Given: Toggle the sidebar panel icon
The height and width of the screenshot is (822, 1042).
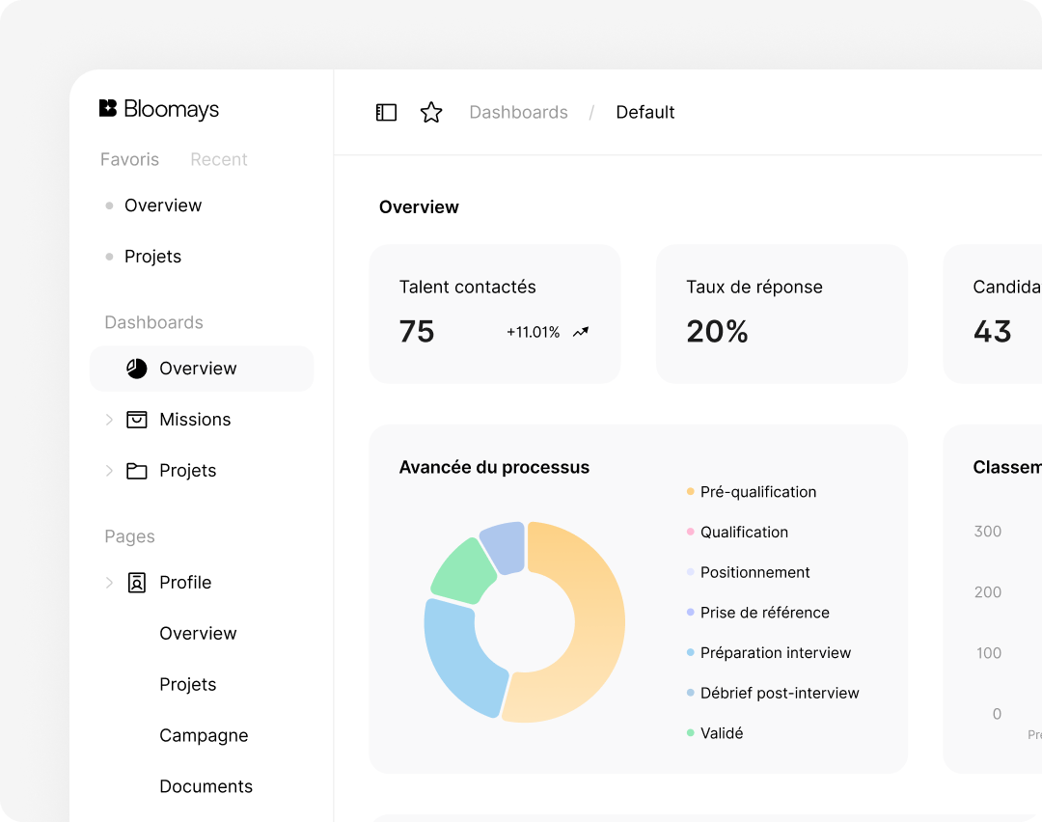Looking at the screenshot, I should tap(386, 112).
